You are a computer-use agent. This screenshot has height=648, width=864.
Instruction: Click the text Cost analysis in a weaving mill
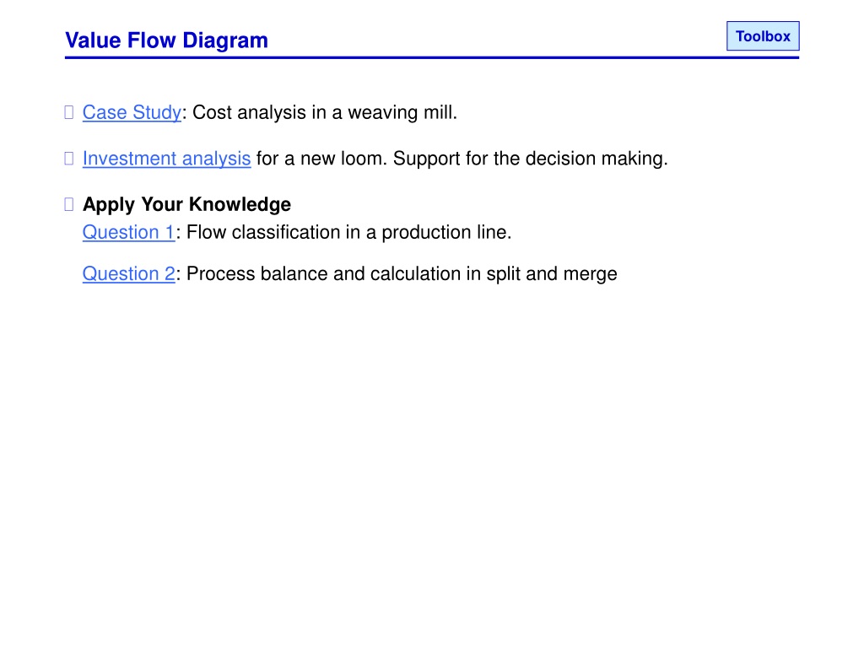(325, 112)
